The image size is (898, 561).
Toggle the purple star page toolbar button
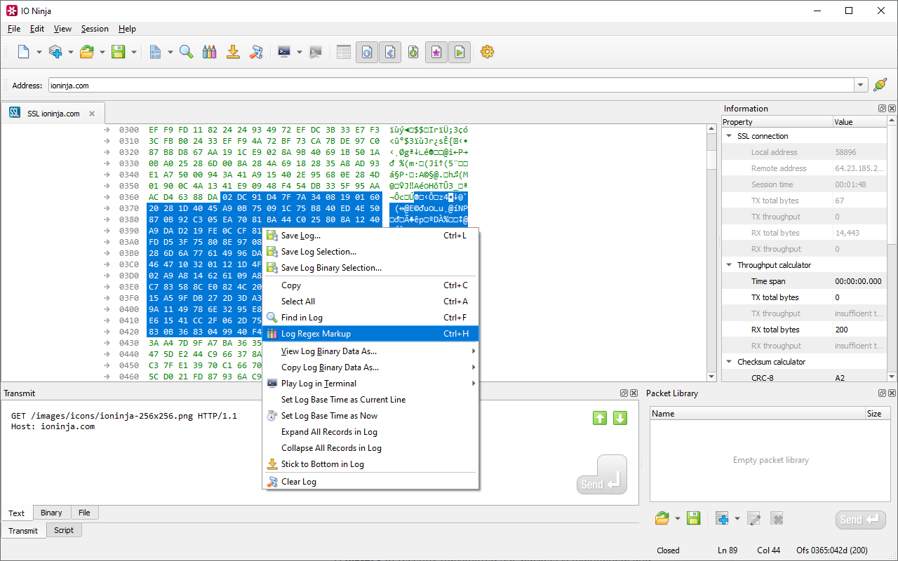pos(436,52)
